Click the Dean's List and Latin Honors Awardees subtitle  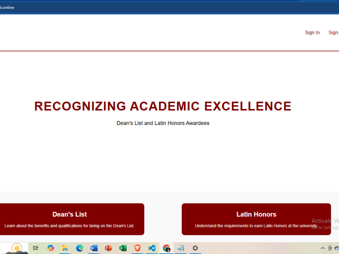(x=163, y=123)
